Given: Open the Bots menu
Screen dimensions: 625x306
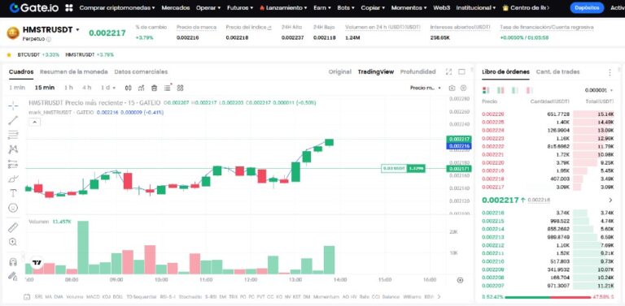Looking at the screenshot, I should click(x=347, y=7).
